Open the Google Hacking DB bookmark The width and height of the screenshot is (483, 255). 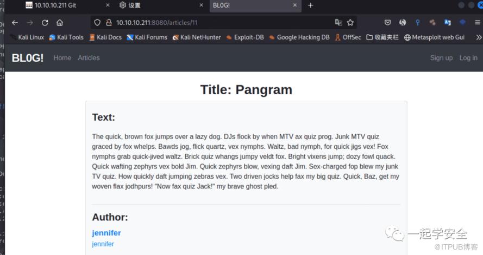tap(299, 37)
